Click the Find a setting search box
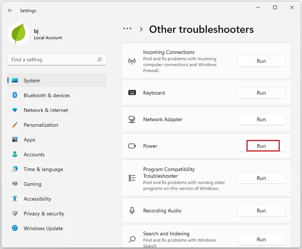The width and height of the screenshot is (302, 249). point(57,60)
